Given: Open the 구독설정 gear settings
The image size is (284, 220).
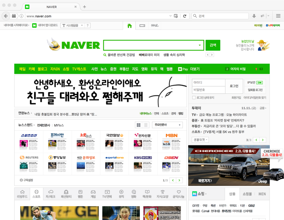Looking at the screenshot, I should 26,180.
